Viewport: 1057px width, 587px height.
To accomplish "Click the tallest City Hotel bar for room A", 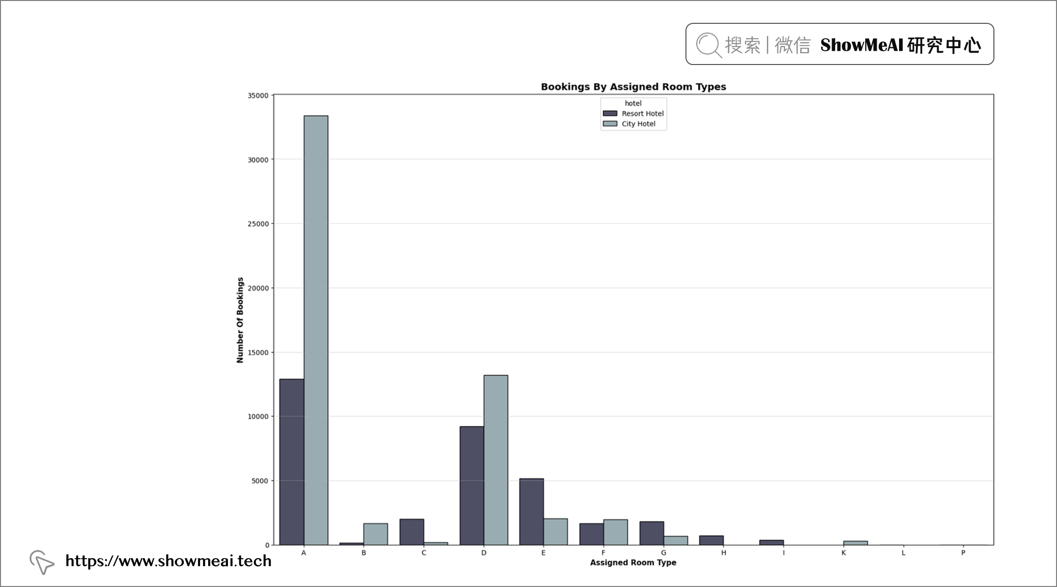I will 316,330.
